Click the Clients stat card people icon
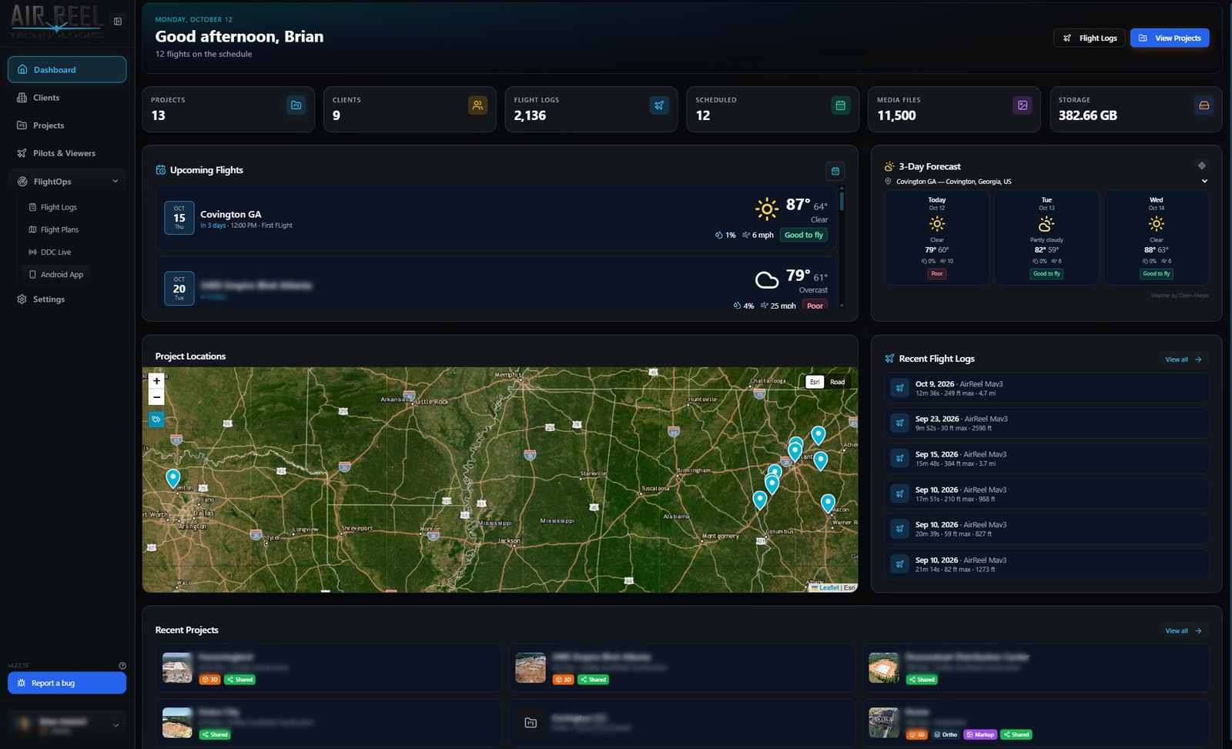The width and height of the screenshot is (1232, 749). (477, 105)
